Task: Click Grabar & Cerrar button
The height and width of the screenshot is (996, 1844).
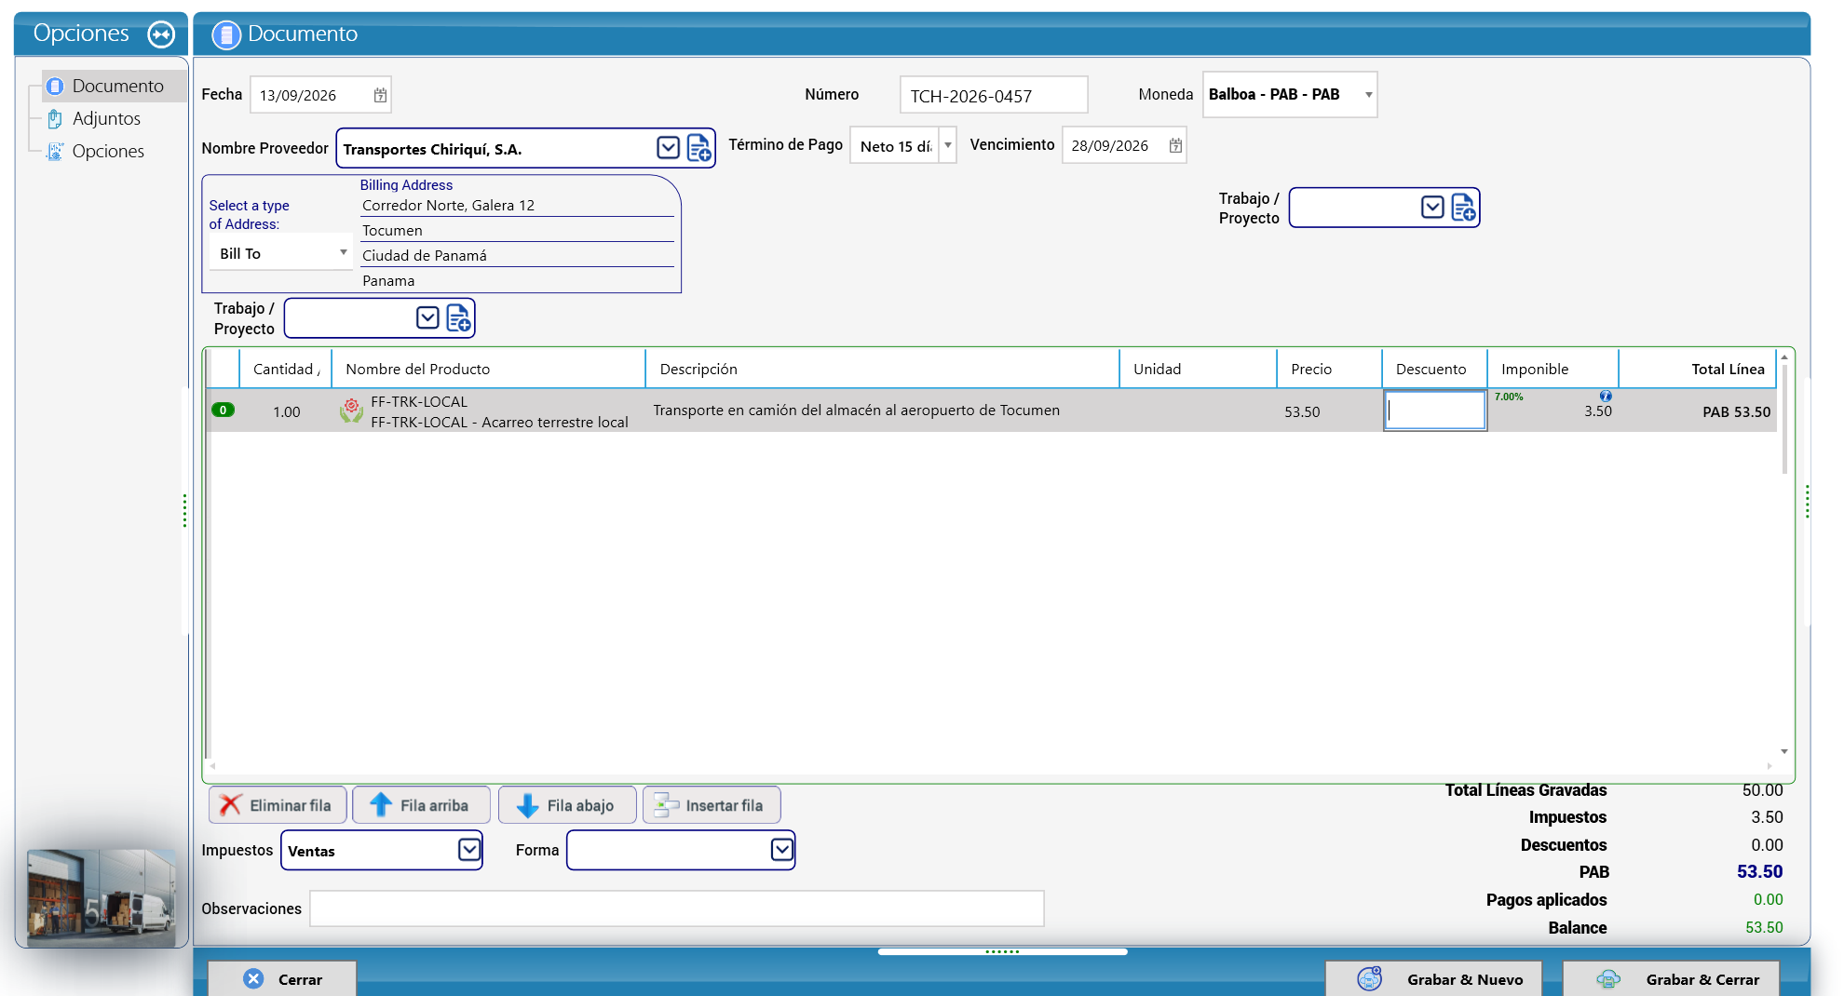Action: (1671, 979)
